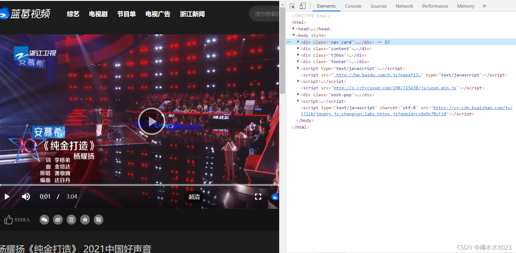Expand the div class footer node
The height and width of the screenshot is (253, 516).
tap(298, 61)
